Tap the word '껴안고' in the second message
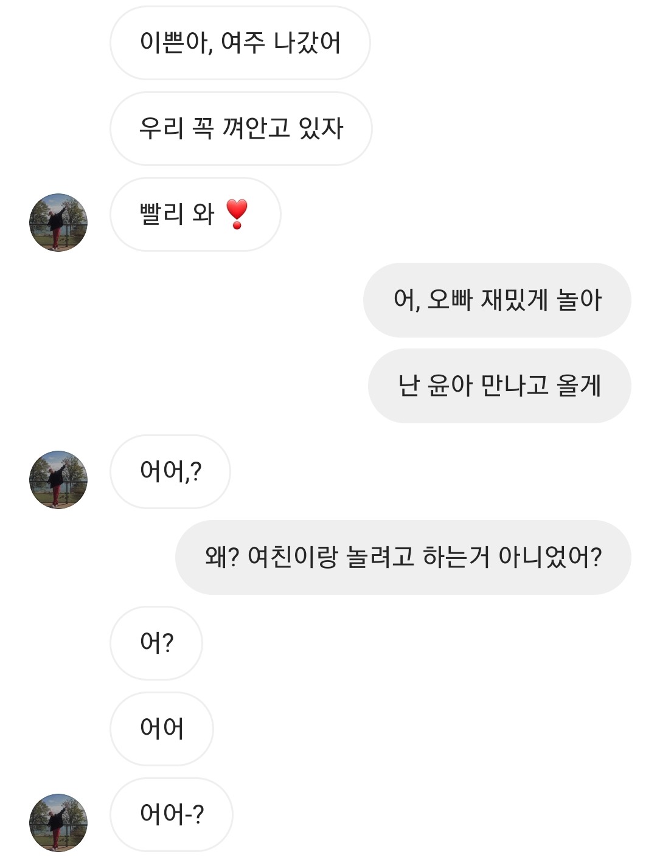This screenshot has width=657, height=860. [256, 128]
